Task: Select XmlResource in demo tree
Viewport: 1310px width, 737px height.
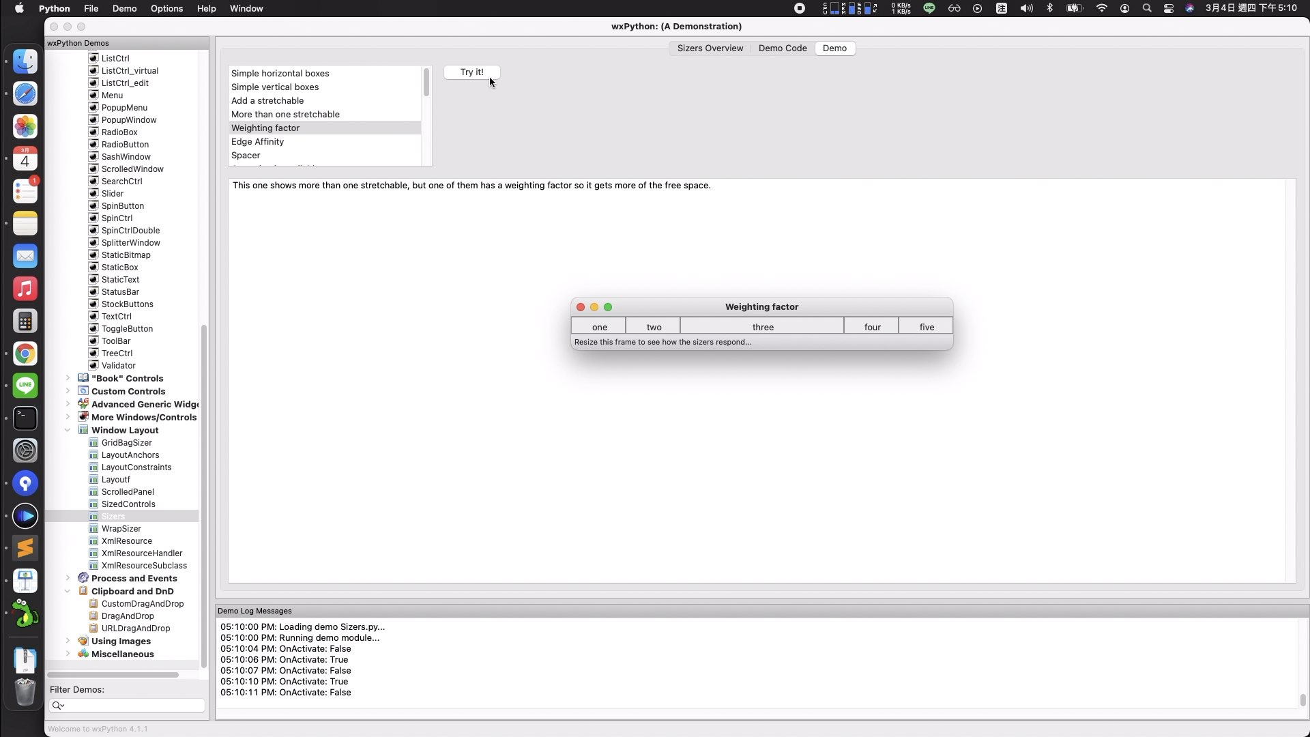Action: (x=127, y=540)
